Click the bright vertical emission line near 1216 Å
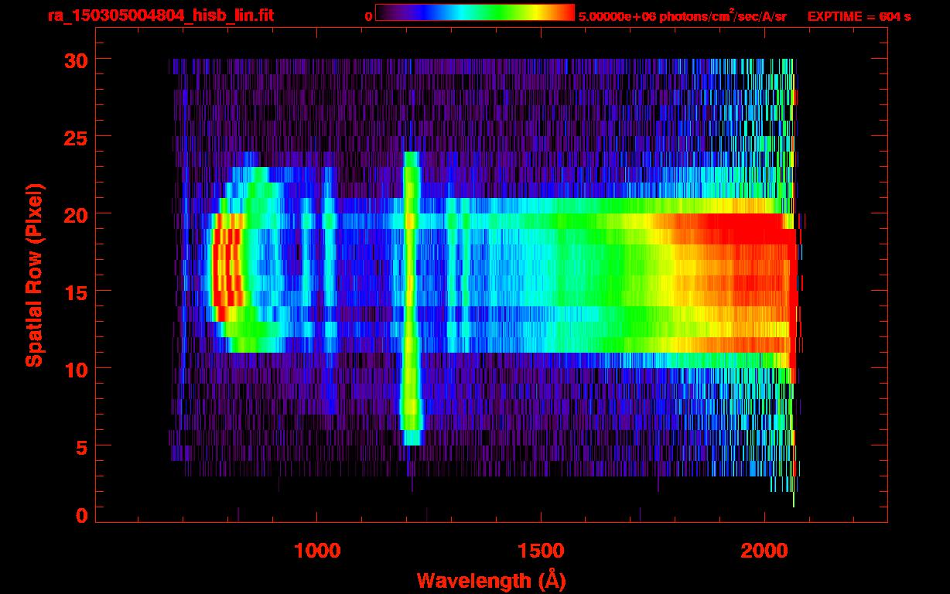Image resolution: width=950 pixels, height=594 pixels. [411, 298]
